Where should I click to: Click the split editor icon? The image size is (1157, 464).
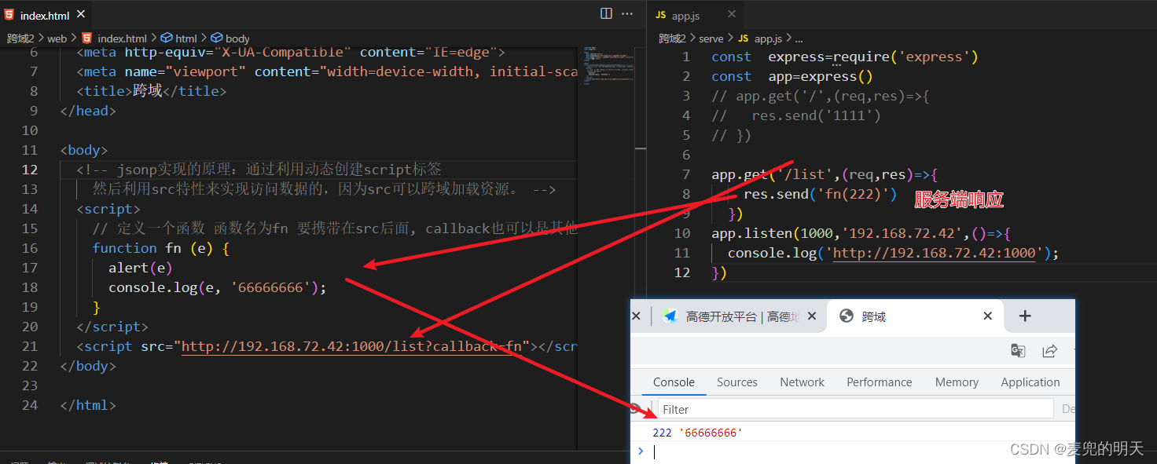pyautogui.click(x=605, y=13)
